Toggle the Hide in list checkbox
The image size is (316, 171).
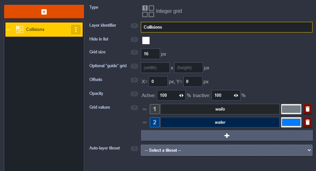(146, 40)
